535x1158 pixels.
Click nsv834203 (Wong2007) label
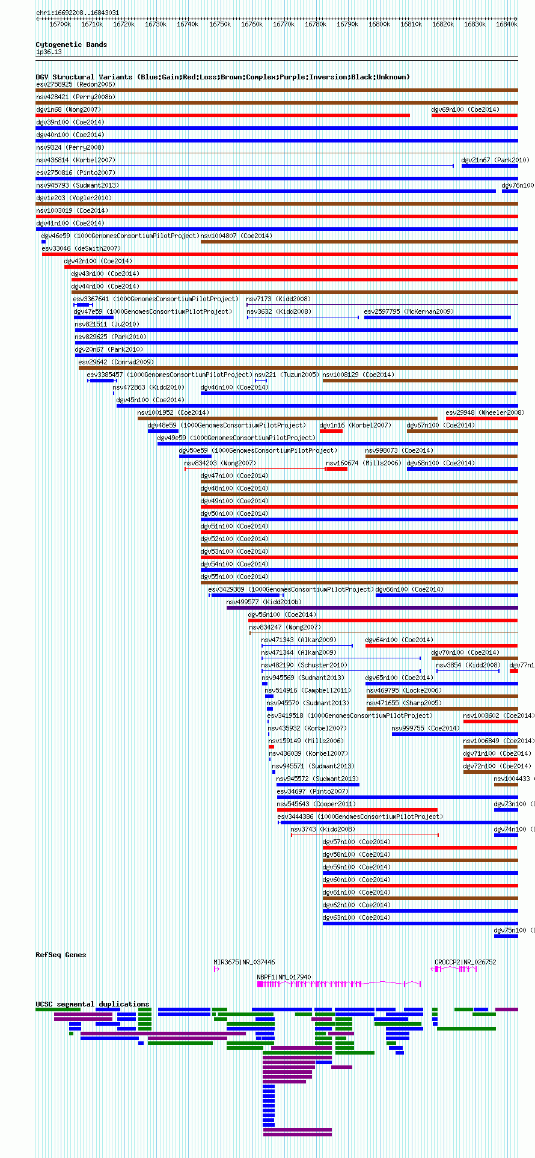(x=221, y=463)
